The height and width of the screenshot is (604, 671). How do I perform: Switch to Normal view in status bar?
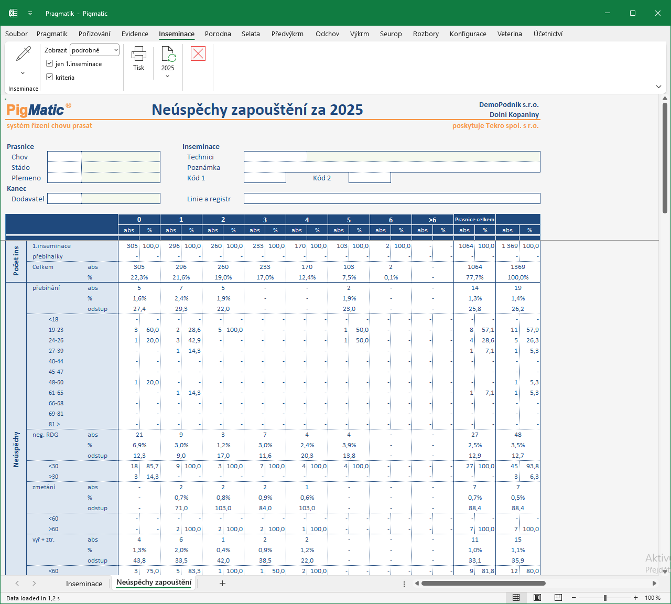pos(516,598)
